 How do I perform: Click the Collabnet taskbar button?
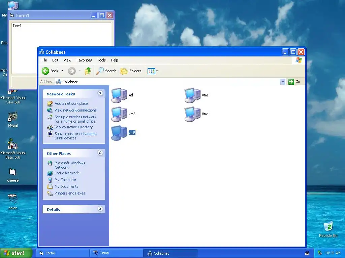(171, 253)
